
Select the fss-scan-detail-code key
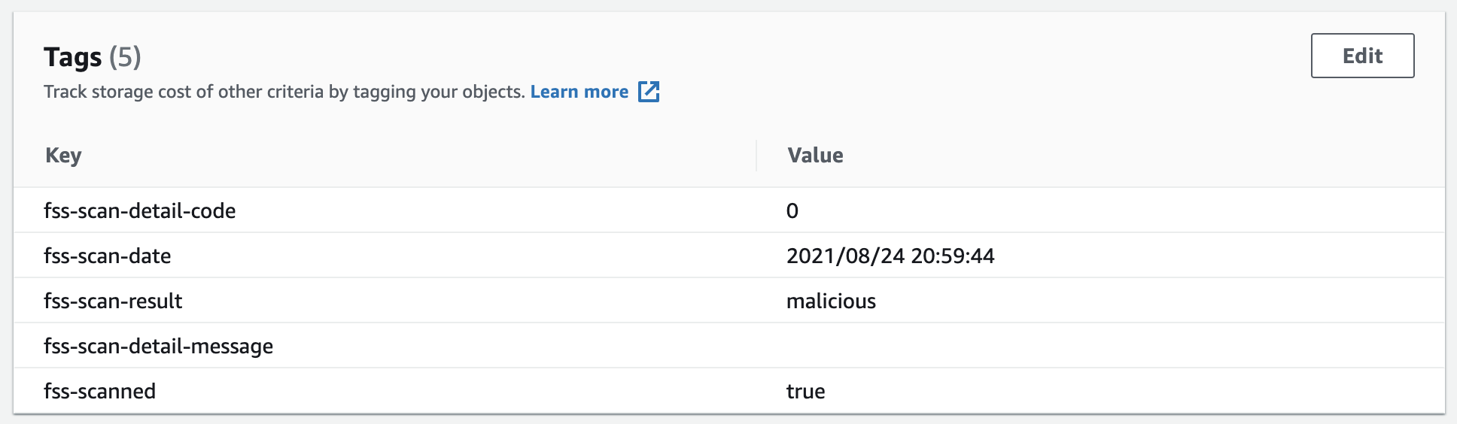[140, 211]
